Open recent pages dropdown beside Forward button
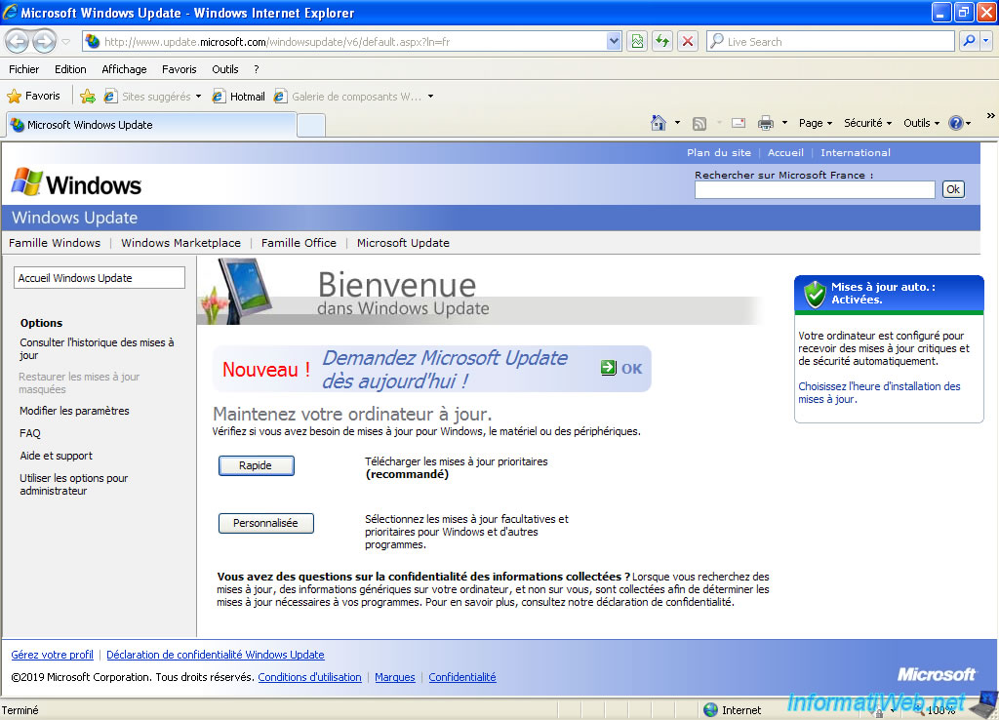This screenshot has height=720, width=999. (x=65, y=42)
